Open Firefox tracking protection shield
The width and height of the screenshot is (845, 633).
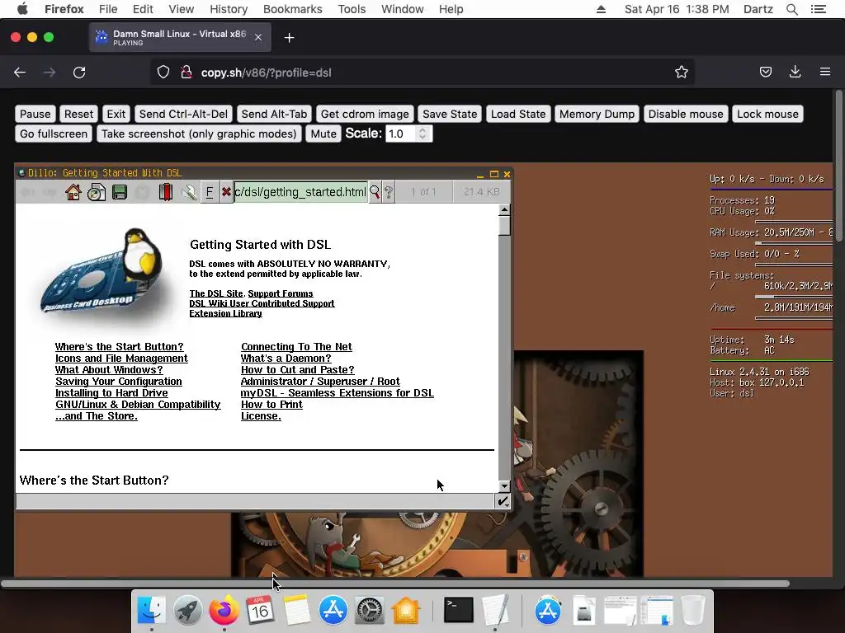163,73
